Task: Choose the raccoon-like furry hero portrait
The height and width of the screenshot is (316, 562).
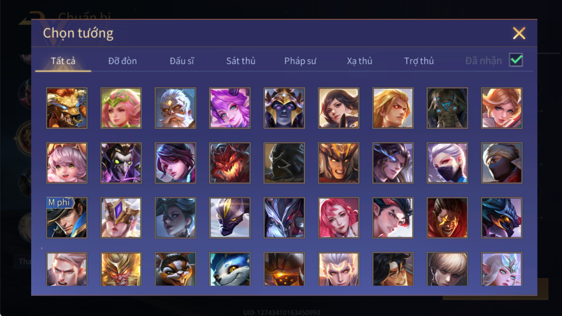Action: point(175,269)
